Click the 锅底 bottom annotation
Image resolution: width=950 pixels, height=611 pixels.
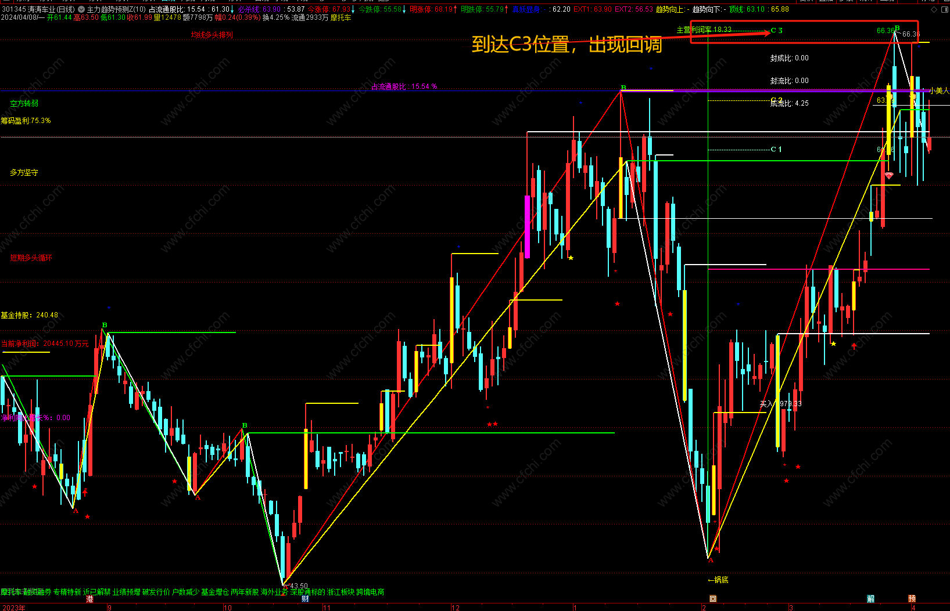(718, 580)
